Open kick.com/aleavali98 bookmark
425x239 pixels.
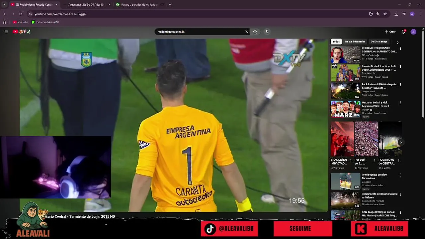(45, 22)
